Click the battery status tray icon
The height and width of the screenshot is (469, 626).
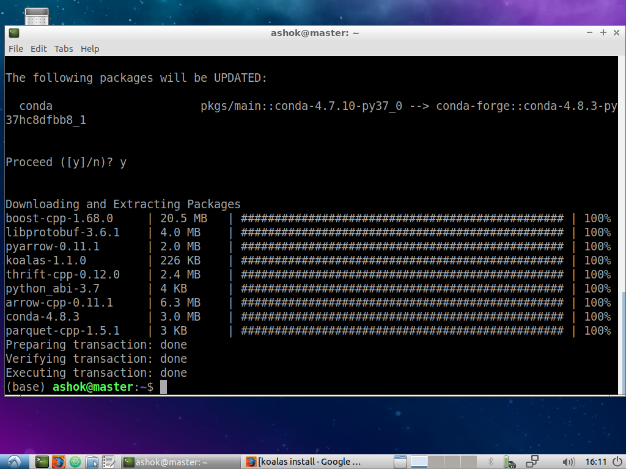[509, 462]
